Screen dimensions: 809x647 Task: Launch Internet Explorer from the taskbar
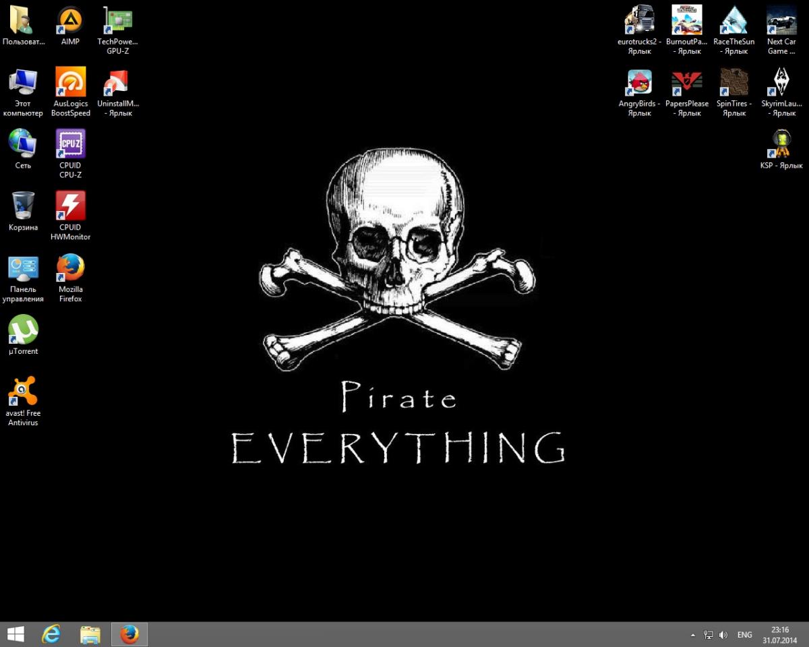pos(51,634)
